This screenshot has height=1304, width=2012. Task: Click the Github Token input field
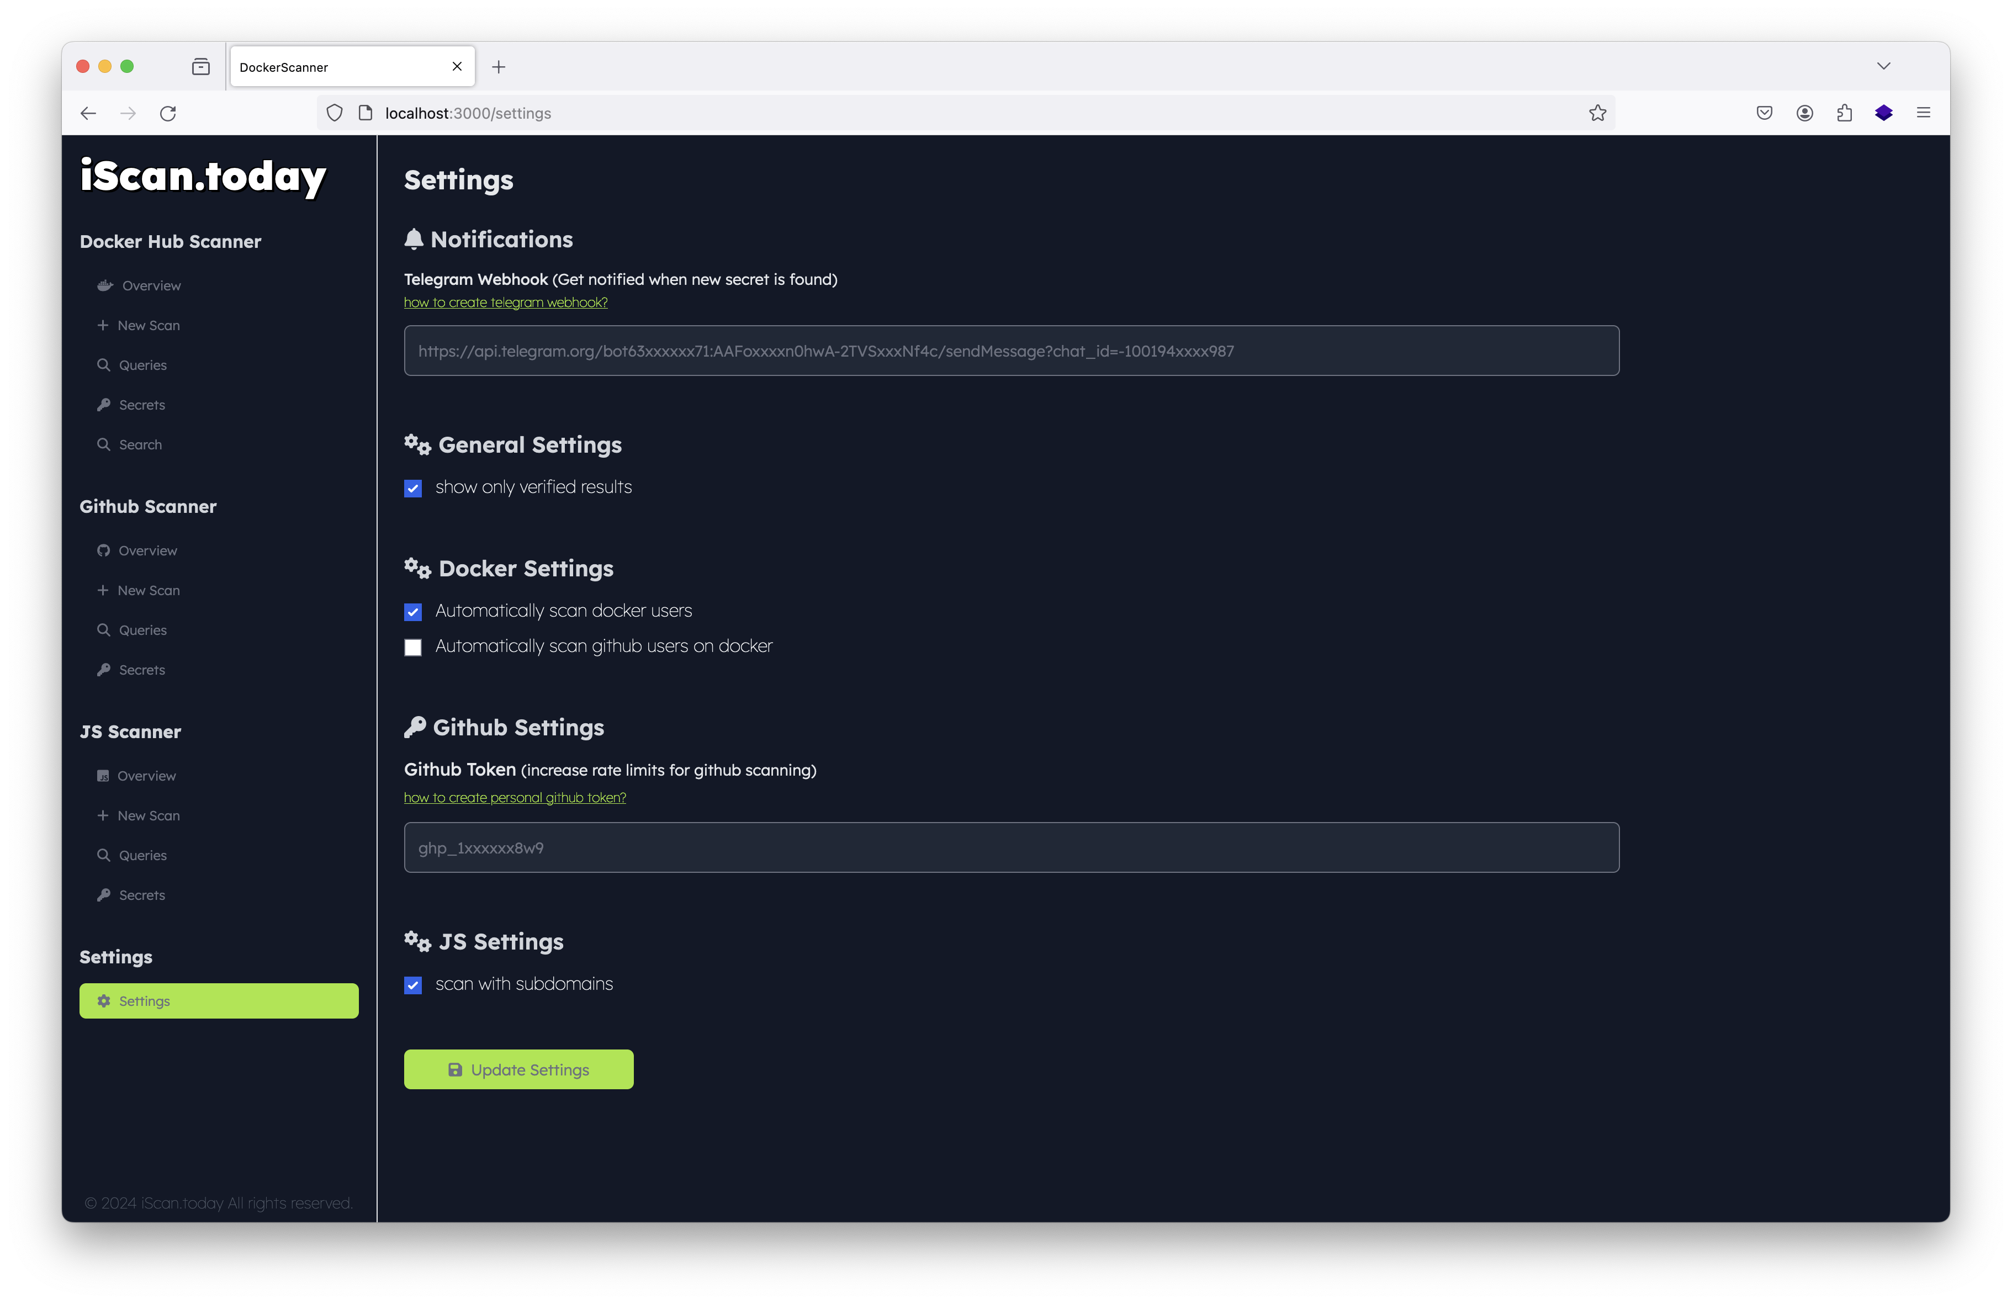(x=1012, y=848)
